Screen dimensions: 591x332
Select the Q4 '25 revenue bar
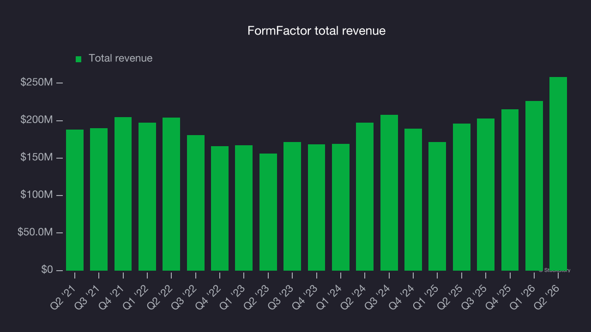pyautogui.click(x=510, y=190)
